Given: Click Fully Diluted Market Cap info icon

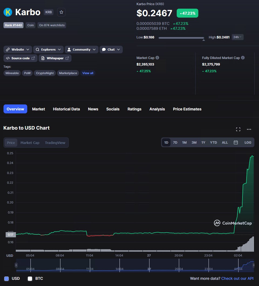Looking at the screenshot, I should pos(243,58).
